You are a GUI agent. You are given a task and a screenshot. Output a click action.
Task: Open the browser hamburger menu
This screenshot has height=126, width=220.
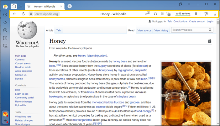(x=189, y=4)
